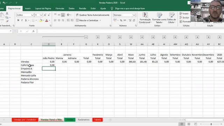Click the insert function fx icon
The height and width of the screenshot is (126, 224).
[34, 31]
